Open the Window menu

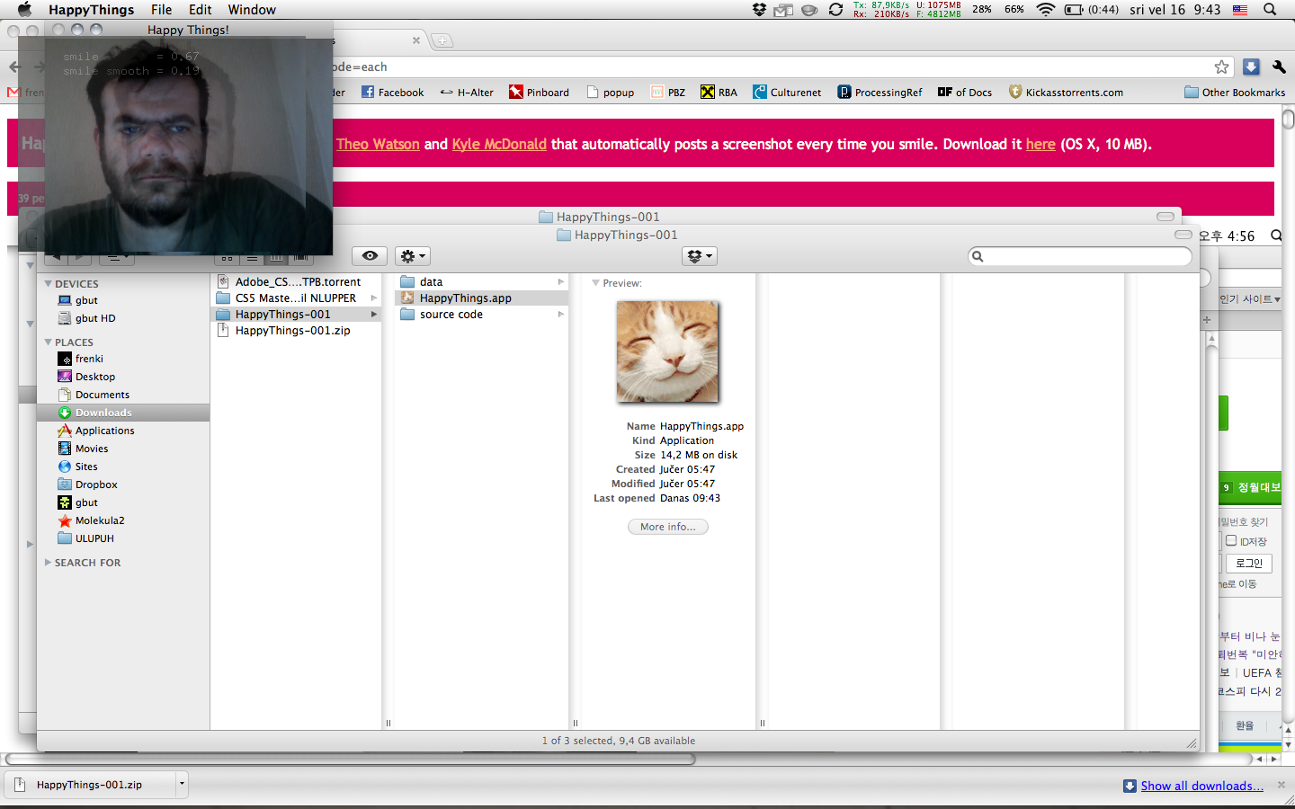(251, 10)
